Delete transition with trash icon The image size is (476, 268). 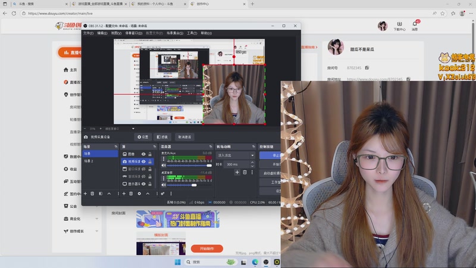(245, 172)
